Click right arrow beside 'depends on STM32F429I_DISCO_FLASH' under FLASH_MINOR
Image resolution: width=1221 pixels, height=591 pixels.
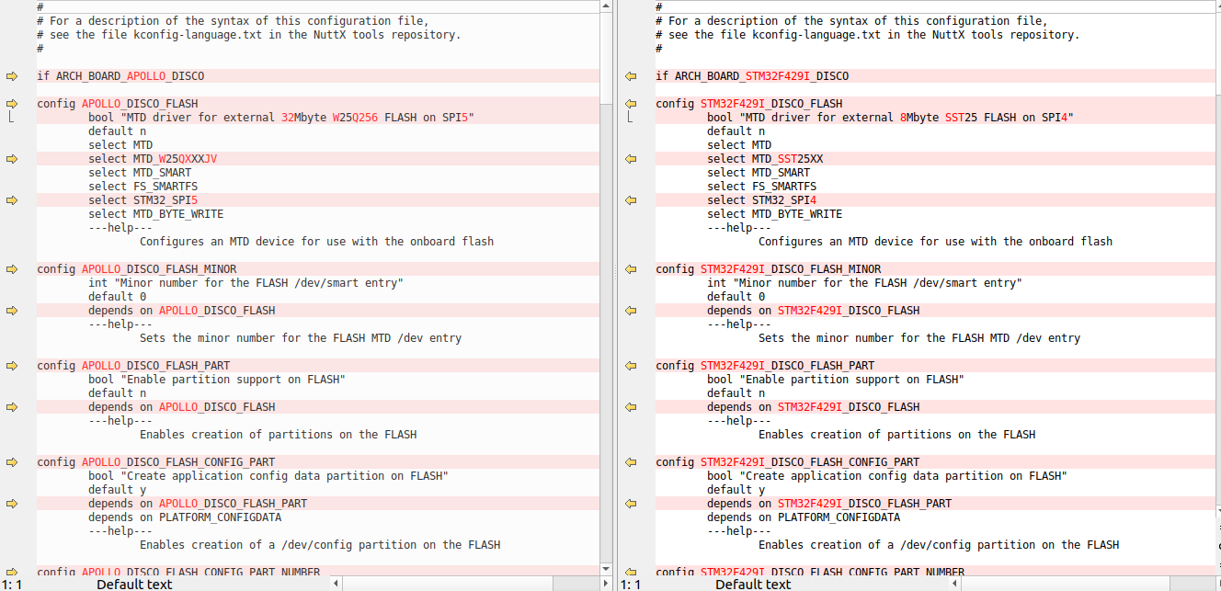631,311
